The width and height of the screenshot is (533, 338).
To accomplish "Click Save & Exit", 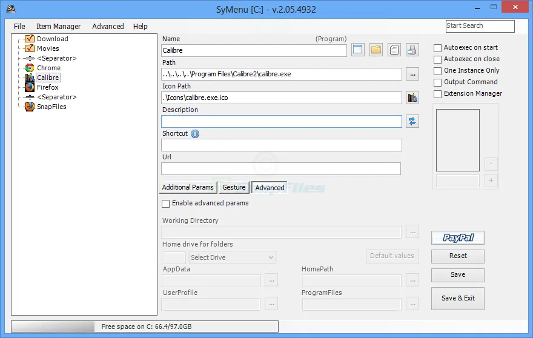I will (458, 298).
